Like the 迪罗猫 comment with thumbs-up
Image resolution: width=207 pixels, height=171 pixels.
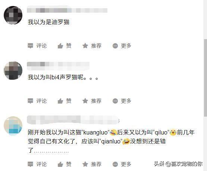[x=60, y=46]
